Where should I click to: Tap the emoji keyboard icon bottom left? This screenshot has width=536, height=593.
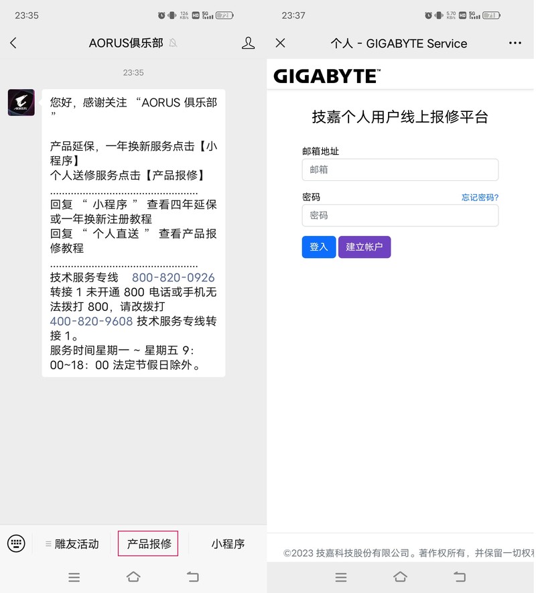16,543
